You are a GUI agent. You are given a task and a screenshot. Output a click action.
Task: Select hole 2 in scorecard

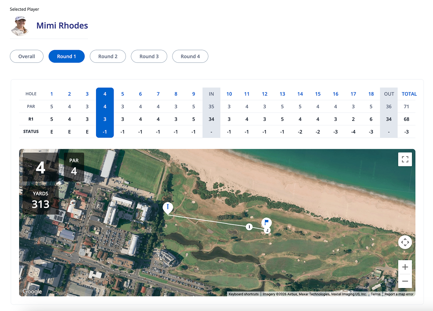pyautogui.click(x=69, y=94)
